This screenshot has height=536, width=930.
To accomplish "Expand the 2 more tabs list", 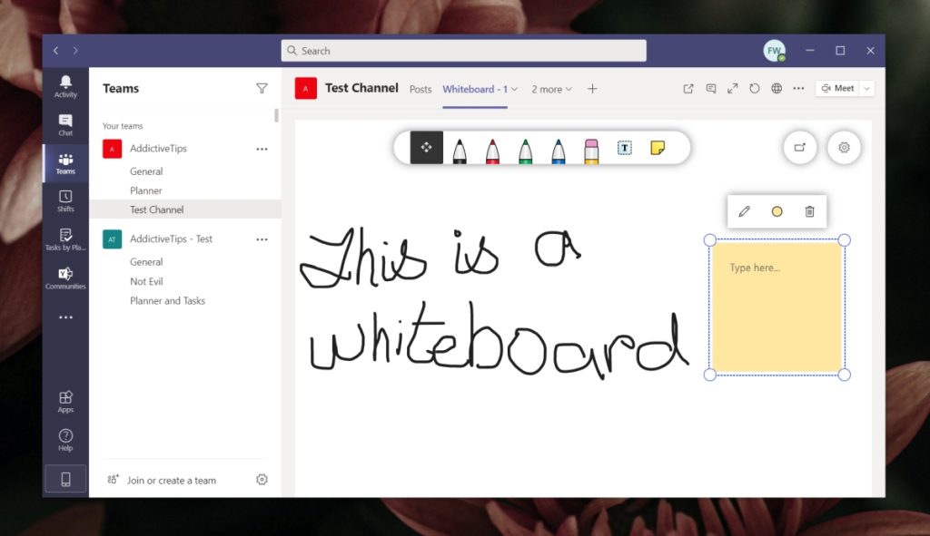I will [551, 89].
